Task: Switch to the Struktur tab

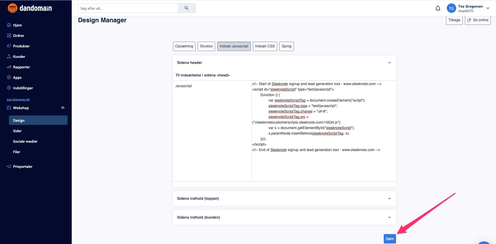Action: 206,46
